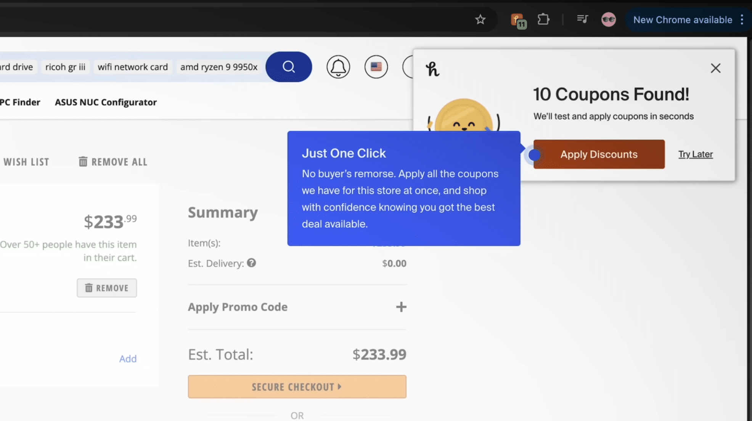Close the Honey coupons popup
The height and width of the screenshot is (421, 752).
pyautogui.click(x=715, y=68)
